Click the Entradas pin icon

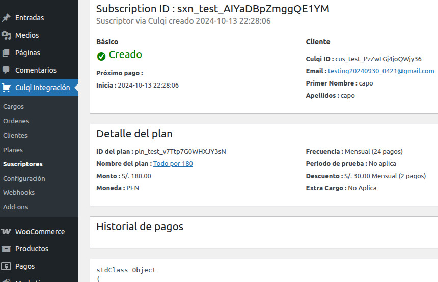click(6, 18)
